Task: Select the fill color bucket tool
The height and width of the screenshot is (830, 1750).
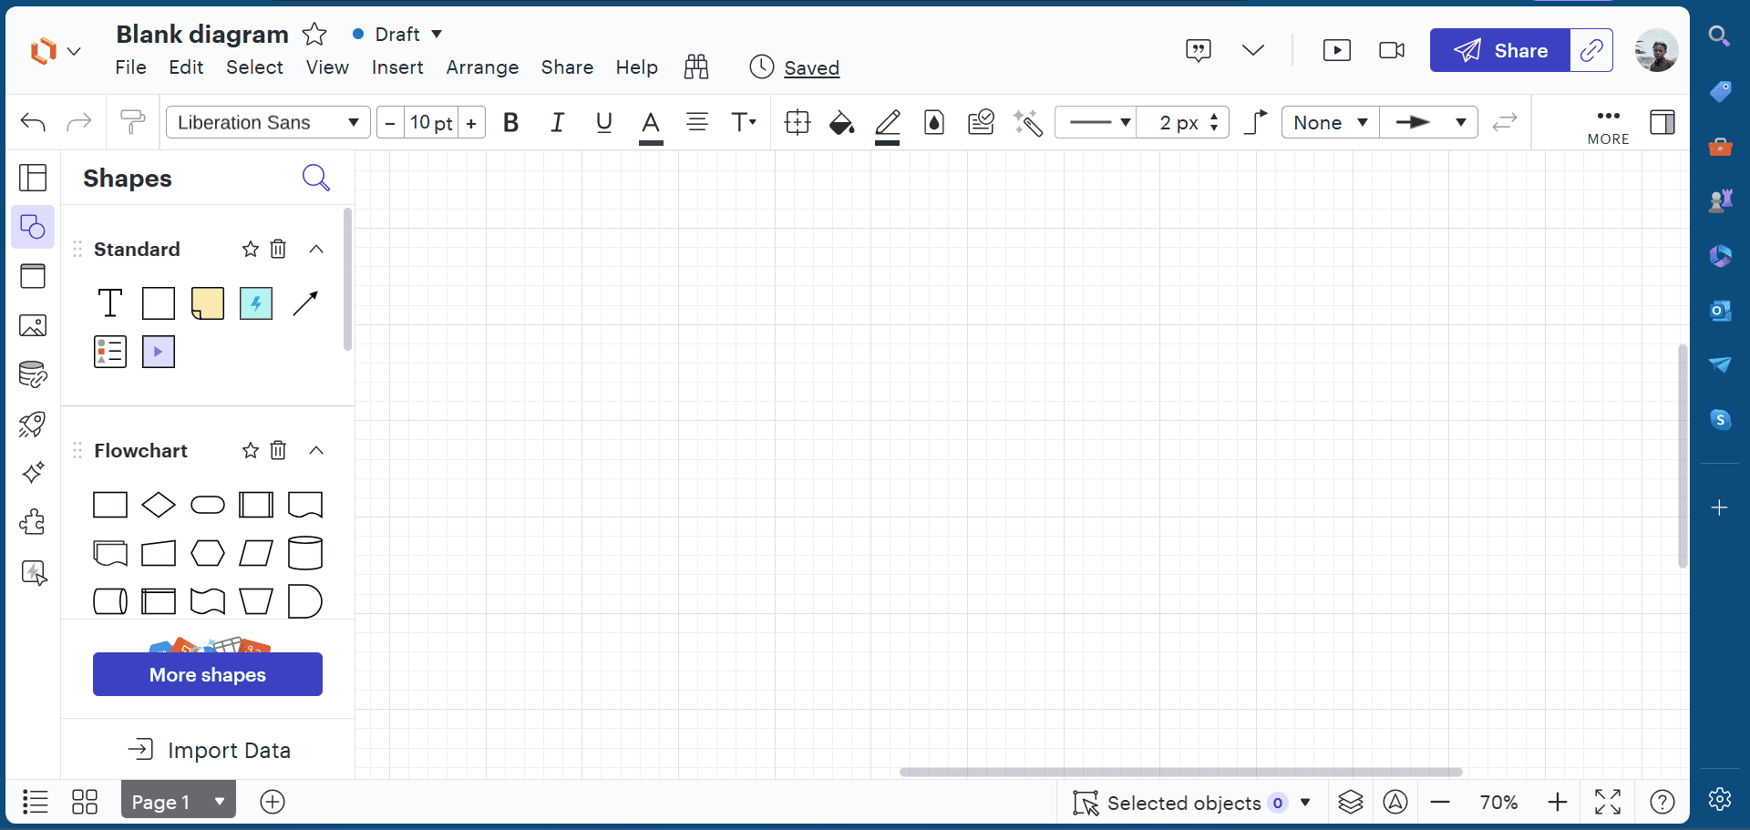Action: [841, 122]
